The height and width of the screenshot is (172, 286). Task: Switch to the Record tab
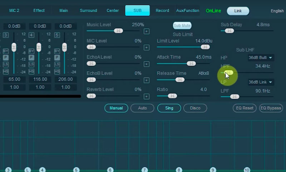tap(162, 11)
